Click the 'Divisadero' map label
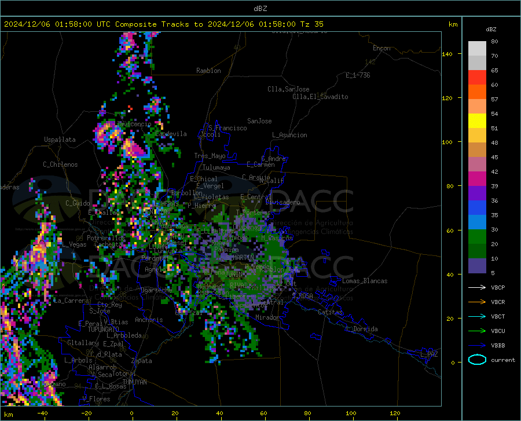 coord(282,202)
